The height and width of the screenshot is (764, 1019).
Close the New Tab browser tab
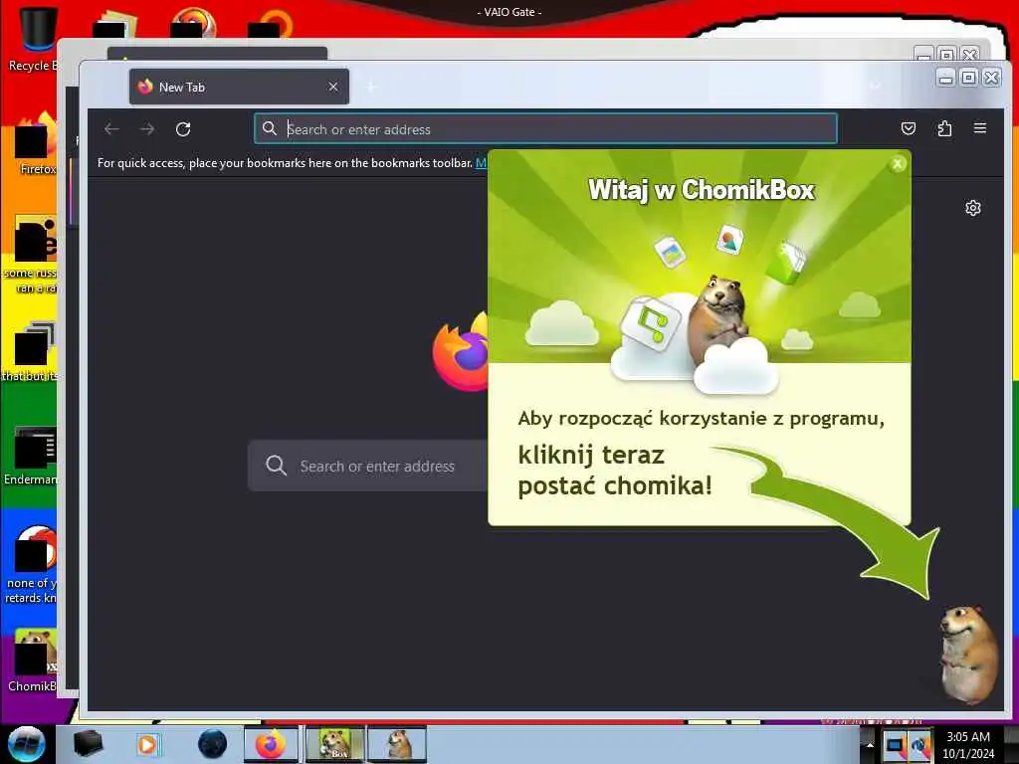pyautogui.click(x=332, y=87)
